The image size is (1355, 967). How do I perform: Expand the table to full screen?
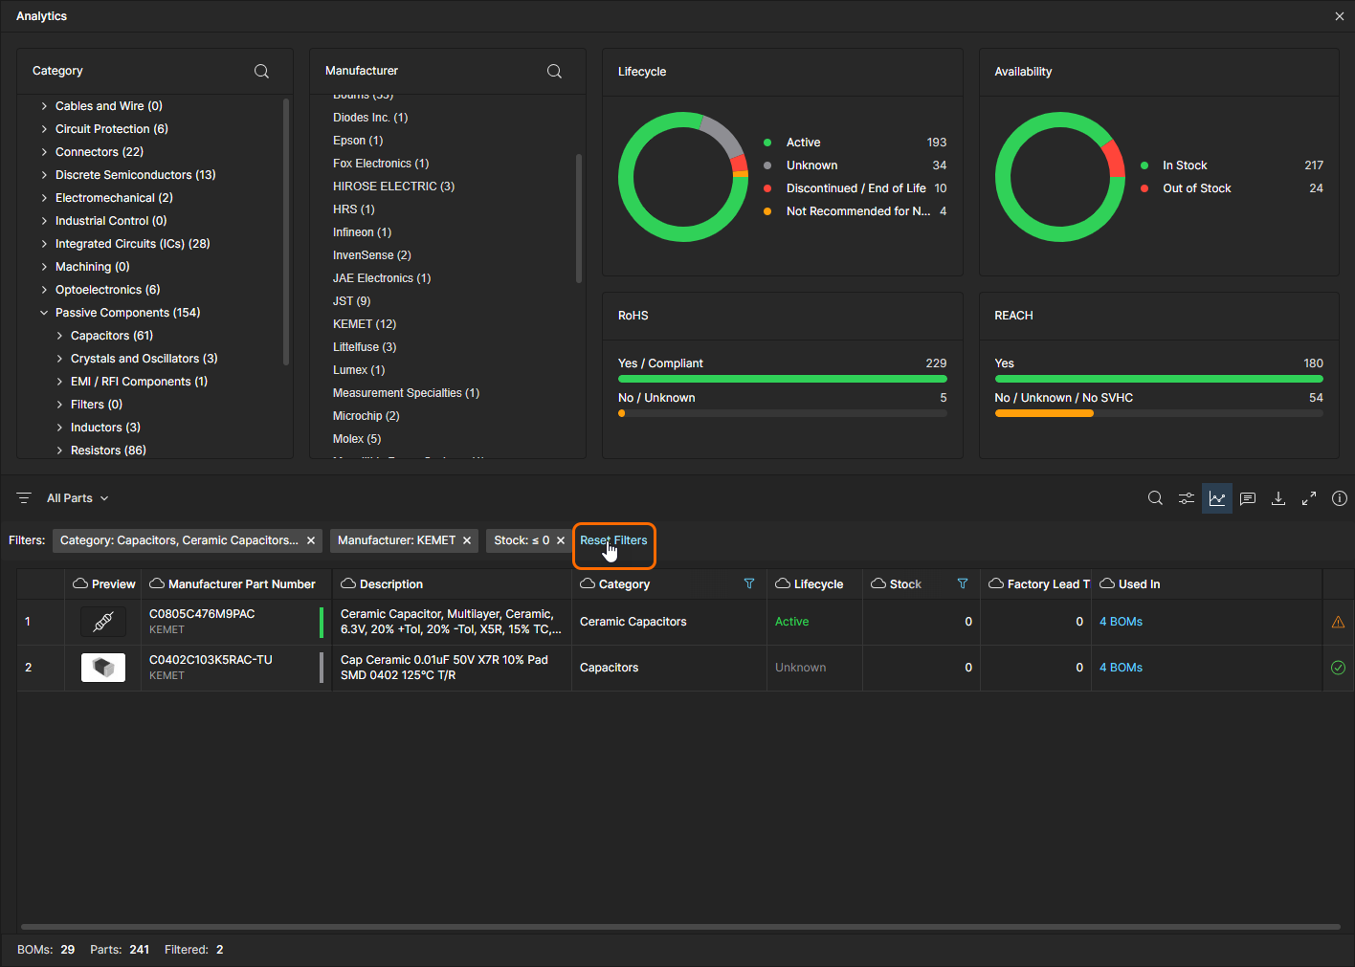(x=1308, y=498)
